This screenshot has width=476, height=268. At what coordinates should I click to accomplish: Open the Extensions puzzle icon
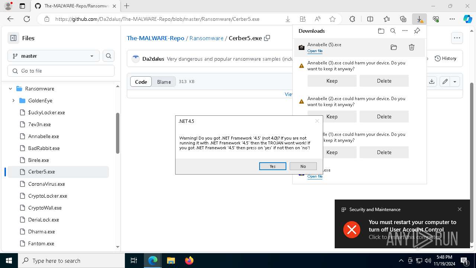pyautogui.click(x=352, y=19)
